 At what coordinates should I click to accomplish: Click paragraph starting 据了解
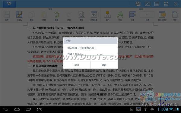click(x=91, y=90)
